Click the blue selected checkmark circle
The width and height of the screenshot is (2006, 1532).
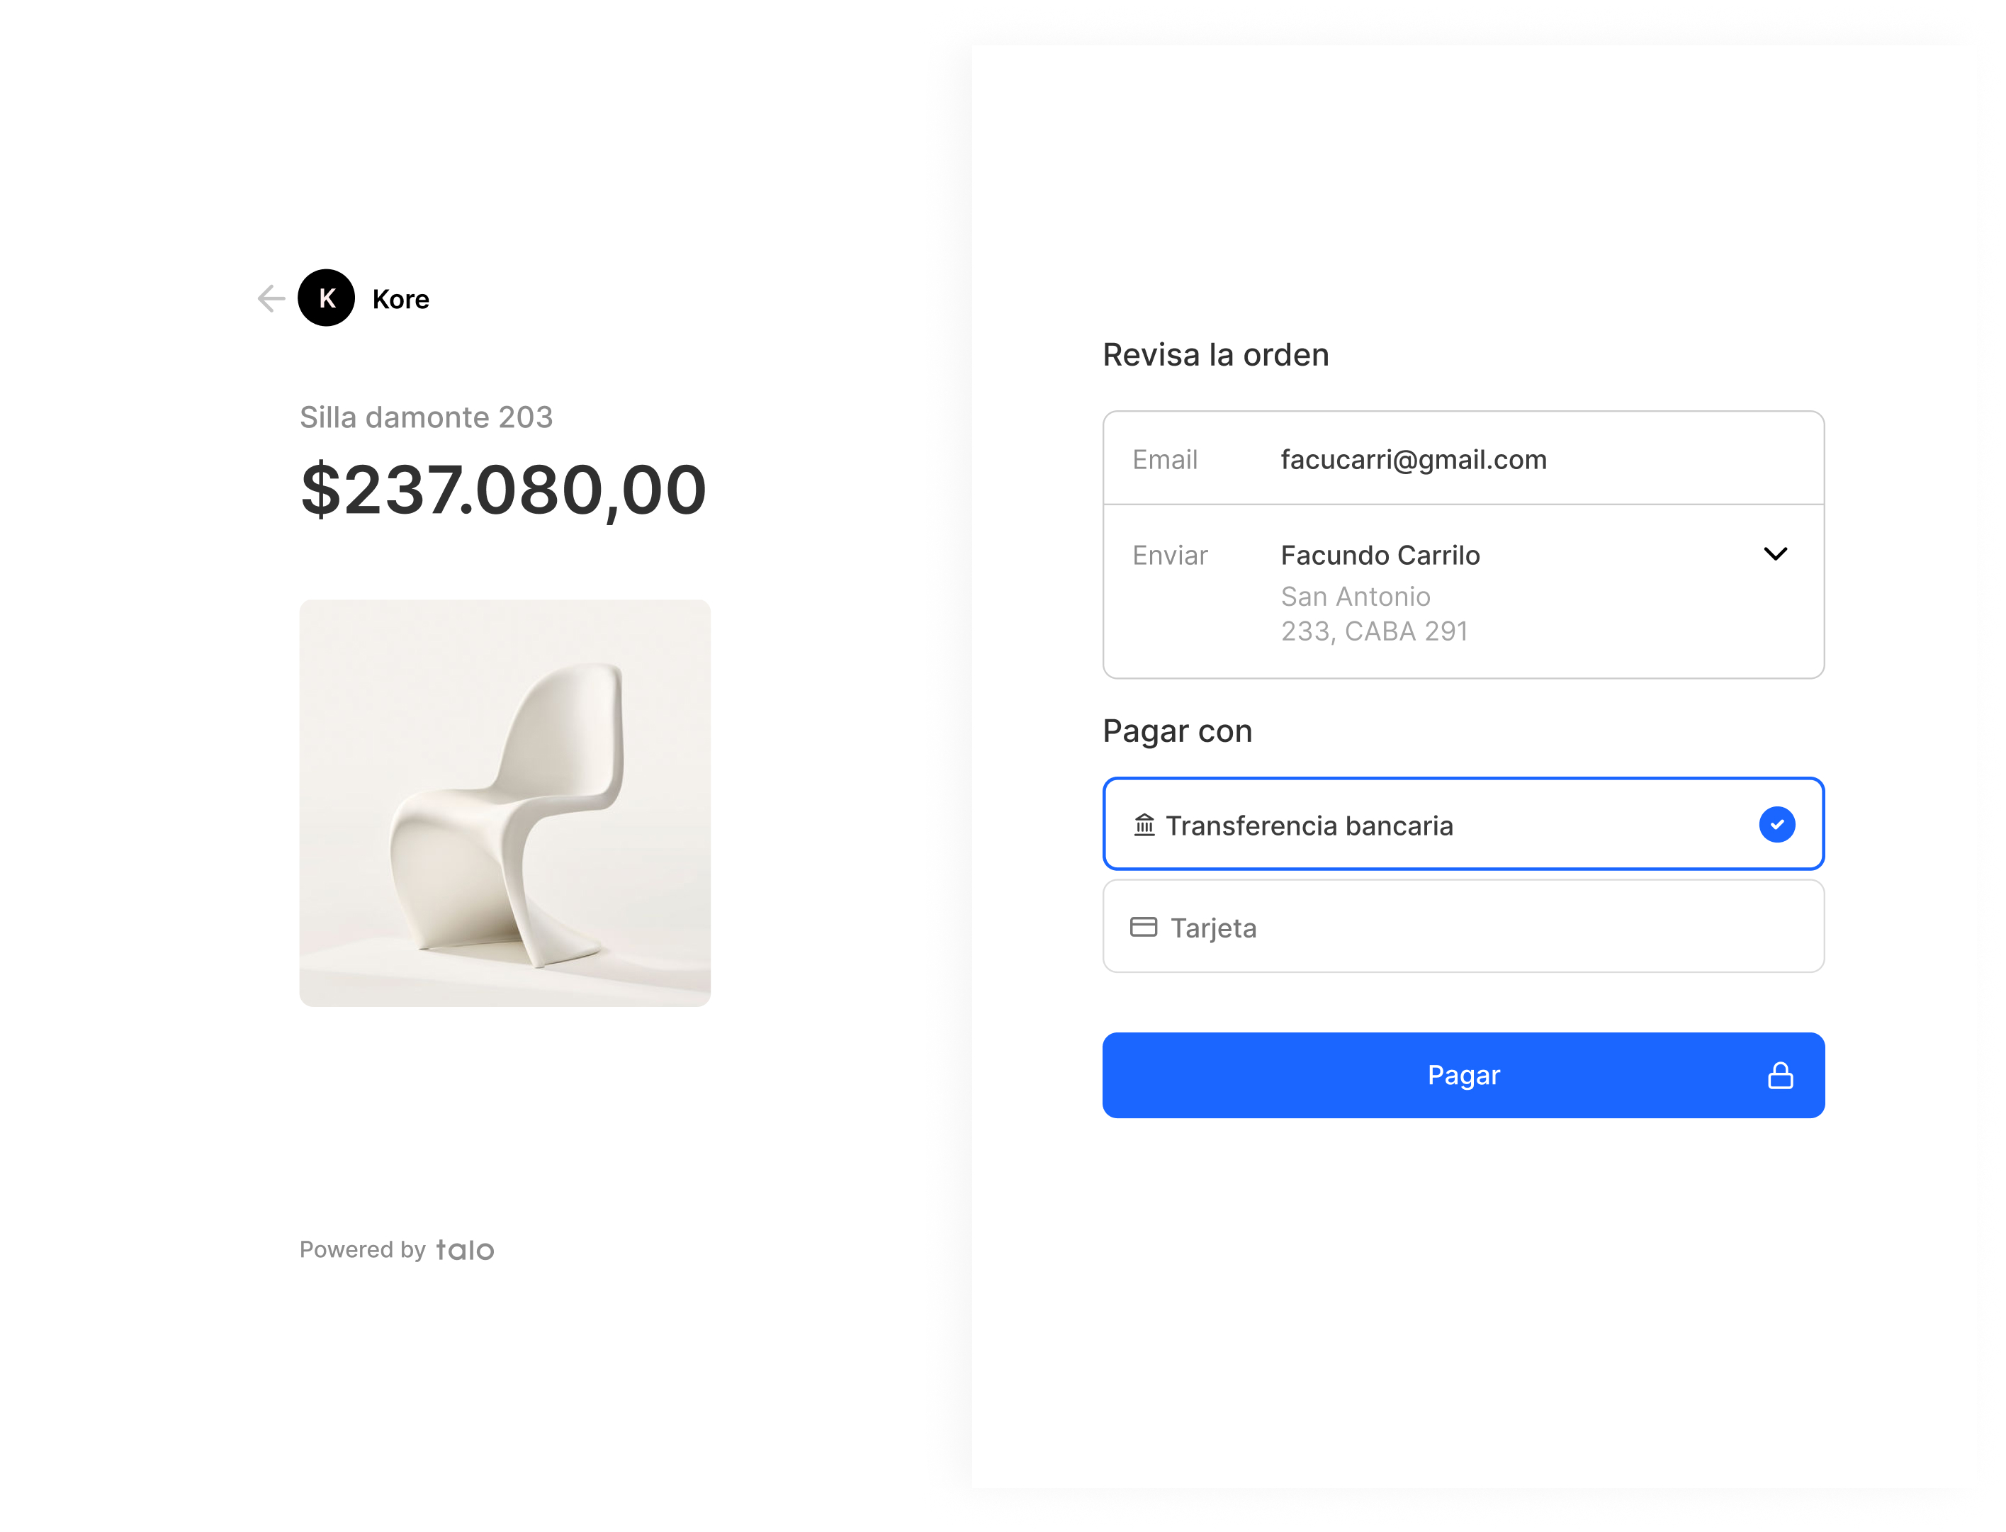1776,826
